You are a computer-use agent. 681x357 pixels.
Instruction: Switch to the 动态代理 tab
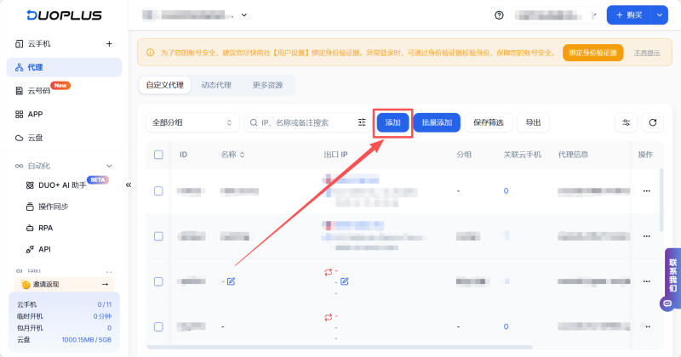pyautogui.click(x=215, y=85)
